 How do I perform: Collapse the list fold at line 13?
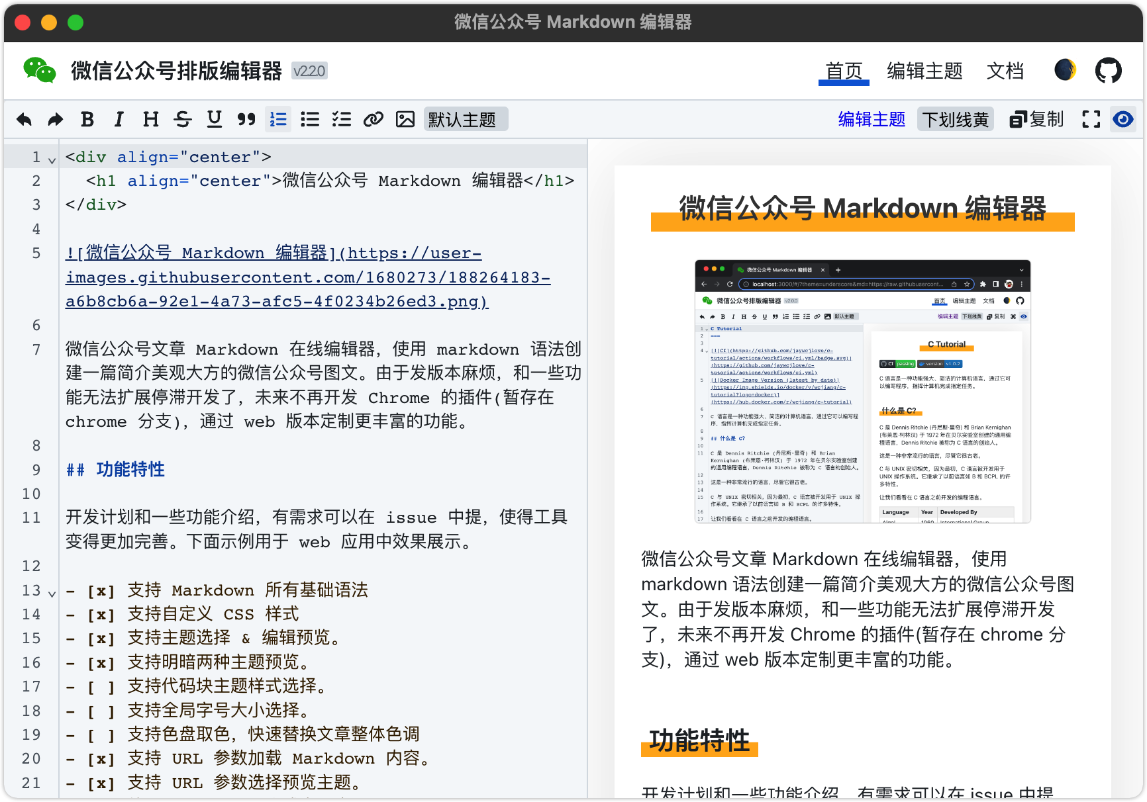pyautogui.click(x=52, y=594)
